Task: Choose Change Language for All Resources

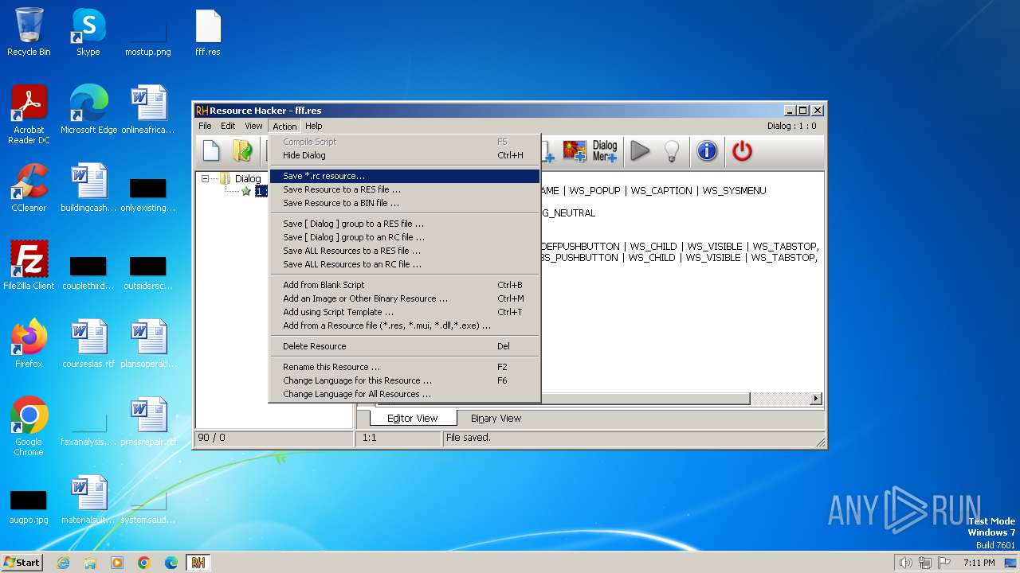Action: pos(405,394)
